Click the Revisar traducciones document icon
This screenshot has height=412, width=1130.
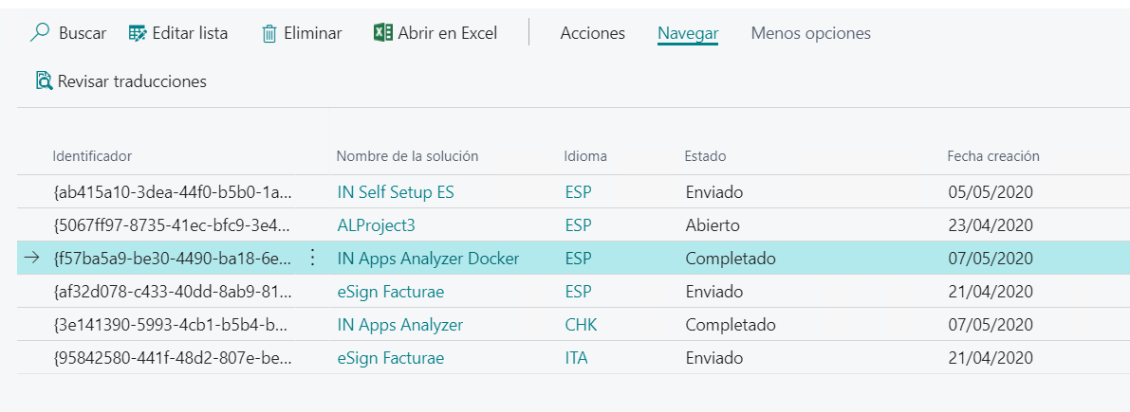tap(44, 81)
